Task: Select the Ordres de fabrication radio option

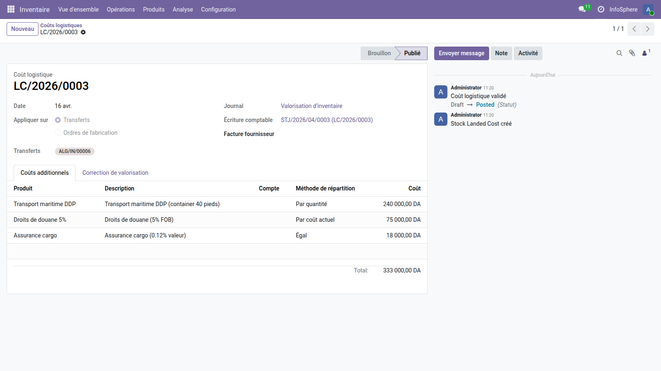Action: pyautogui.click(x=58, y=133)
